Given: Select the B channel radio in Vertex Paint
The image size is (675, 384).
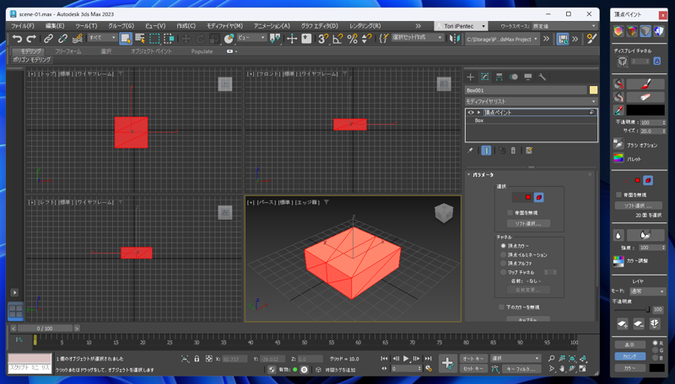Looking at the screenshot, I should [x=656, y=357].
